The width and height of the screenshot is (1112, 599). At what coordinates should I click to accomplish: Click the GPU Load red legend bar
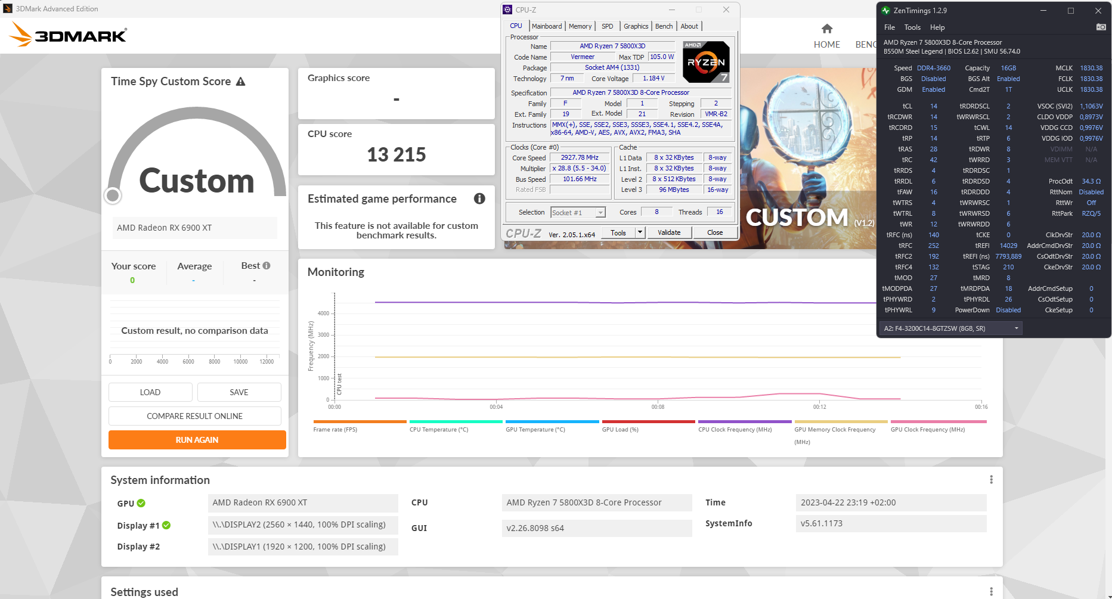tap(649, 421)
